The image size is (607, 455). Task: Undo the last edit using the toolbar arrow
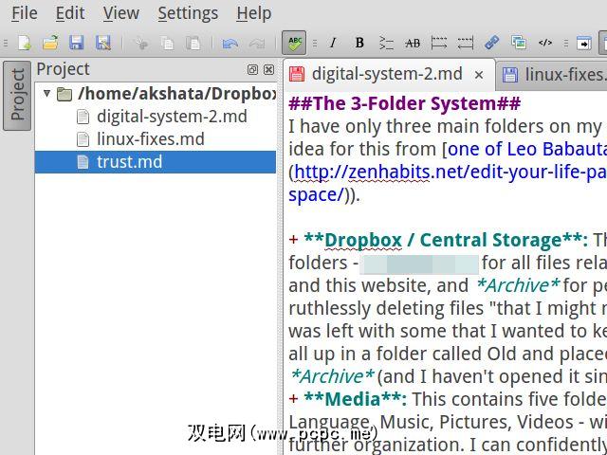pyautogui.click(x=230, y=43)
